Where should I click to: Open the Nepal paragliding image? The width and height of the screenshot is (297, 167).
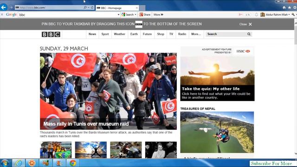tap(217, 132)
